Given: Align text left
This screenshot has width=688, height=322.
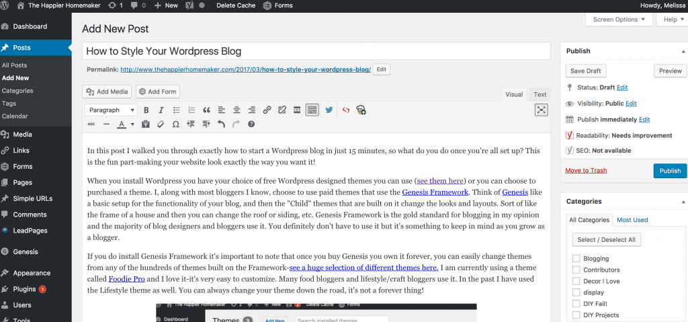Looking at the screenshot, I should coord(222,110).
